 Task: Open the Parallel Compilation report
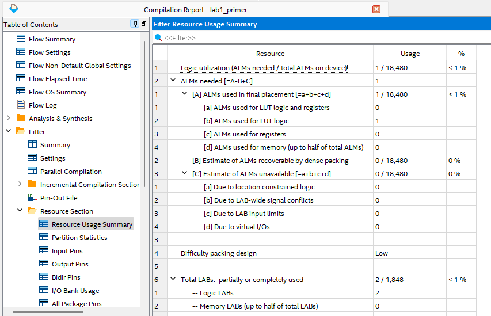click(x=71, y=172)
